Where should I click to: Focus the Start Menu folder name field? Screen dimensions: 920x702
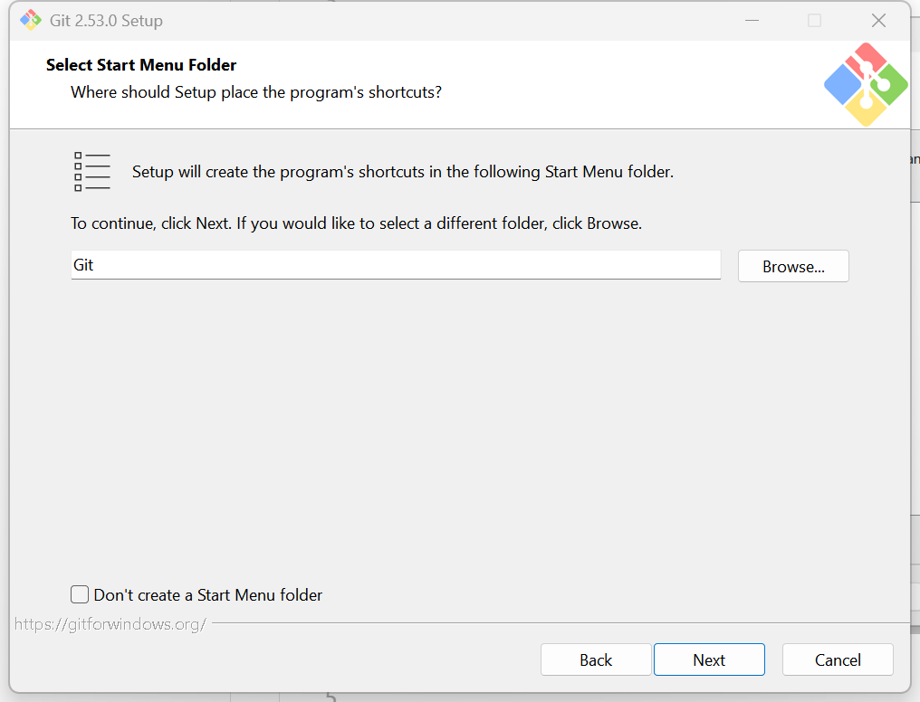coord(396,265)
